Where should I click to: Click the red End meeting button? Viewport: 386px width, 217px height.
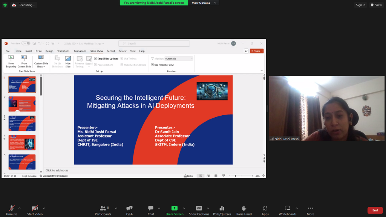pyautogui.click(x=375, y=210)
